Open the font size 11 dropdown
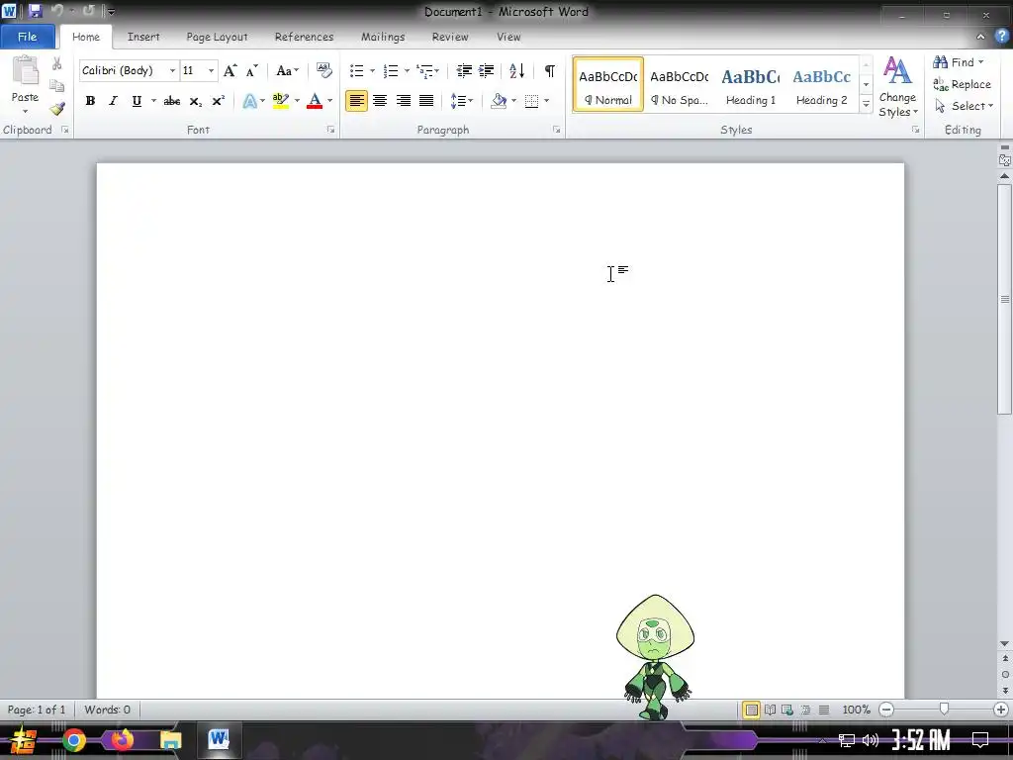Screen dimensions: 1013x760 click(211, 70)
